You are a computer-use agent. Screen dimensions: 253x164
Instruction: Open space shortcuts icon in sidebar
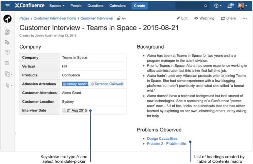(8, 74)
